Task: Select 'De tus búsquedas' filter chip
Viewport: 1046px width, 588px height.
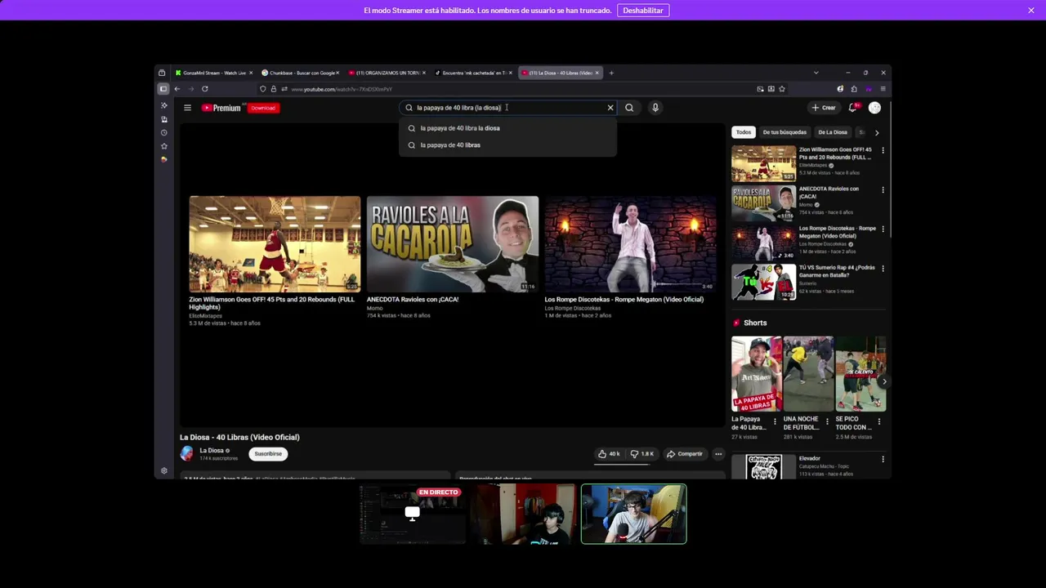Action: tap(784, 132)
